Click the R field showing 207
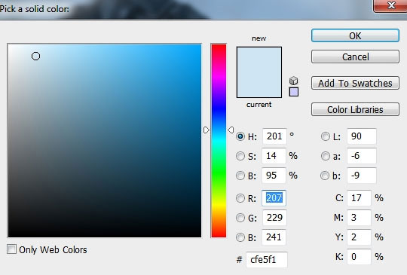407x275 pixels. [274, 198]
